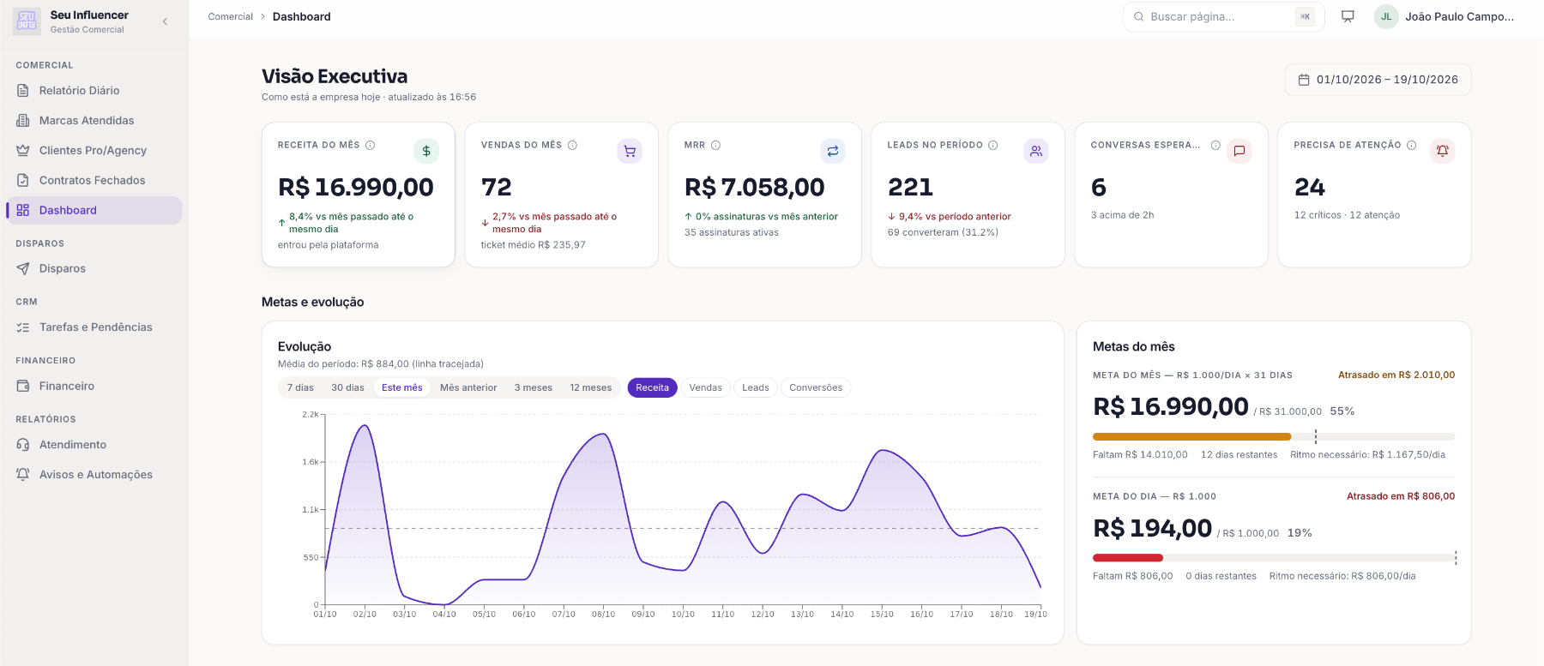Click the chat icon on Conversas Esperando card

pos(1239,151)
